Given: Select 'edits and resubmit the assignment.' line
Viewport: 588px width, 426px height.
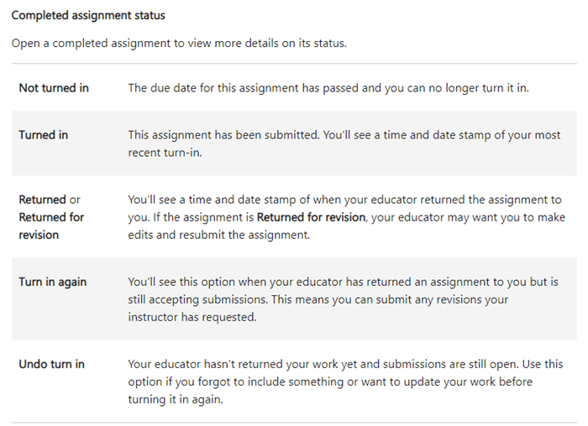Looking at the screenshot, I should (x=219, y=235).
